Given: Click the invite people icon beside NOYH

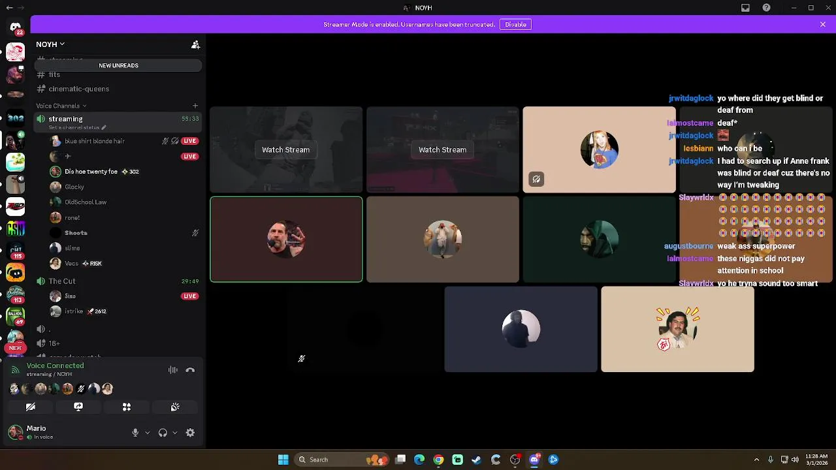Looking at the screenshot, I should [x=195, y=44].
